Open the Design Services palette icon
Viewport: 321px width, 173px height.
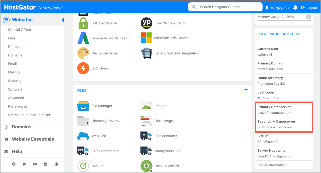83,53
